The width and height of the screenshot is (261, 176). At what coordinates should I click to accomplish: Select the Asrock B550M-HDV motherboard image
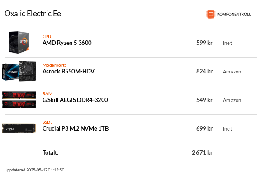point(19,71)
